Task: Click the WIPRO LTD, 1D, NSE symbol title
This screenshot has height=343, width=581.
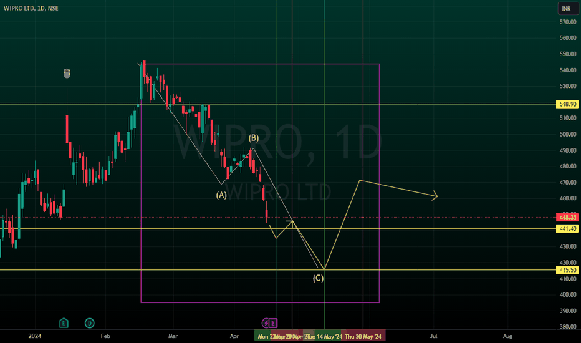Action: tap(31, 8)
